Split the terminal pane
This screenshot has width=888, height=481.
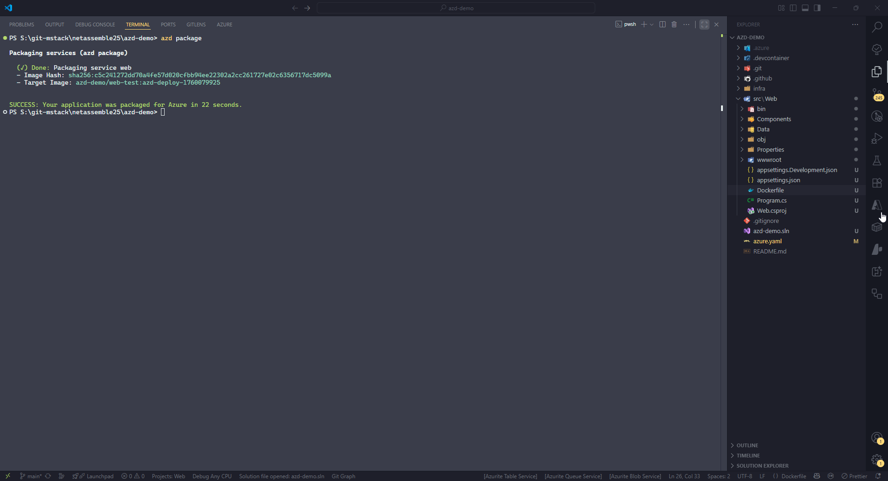[662, 25]
